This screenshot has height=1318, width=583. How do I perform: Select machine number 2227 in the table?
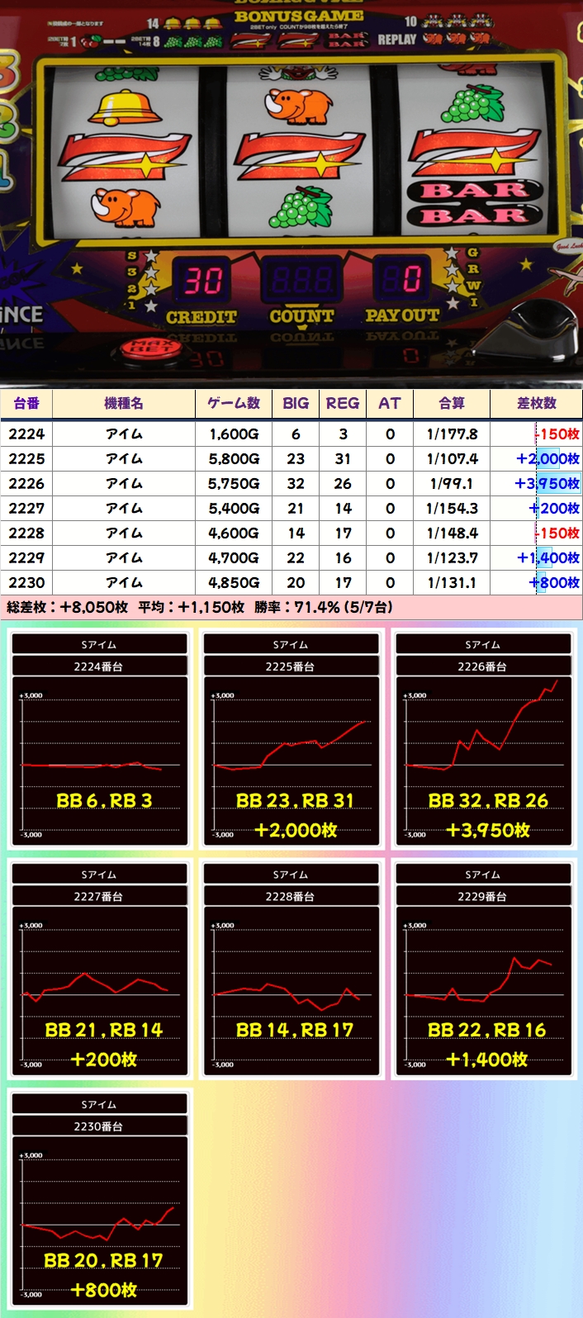[x=26, y=508]
